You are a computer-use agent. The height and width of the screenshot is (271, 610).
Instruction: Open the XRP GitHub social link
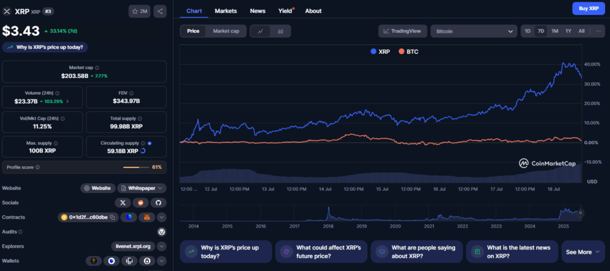(158, 203)
